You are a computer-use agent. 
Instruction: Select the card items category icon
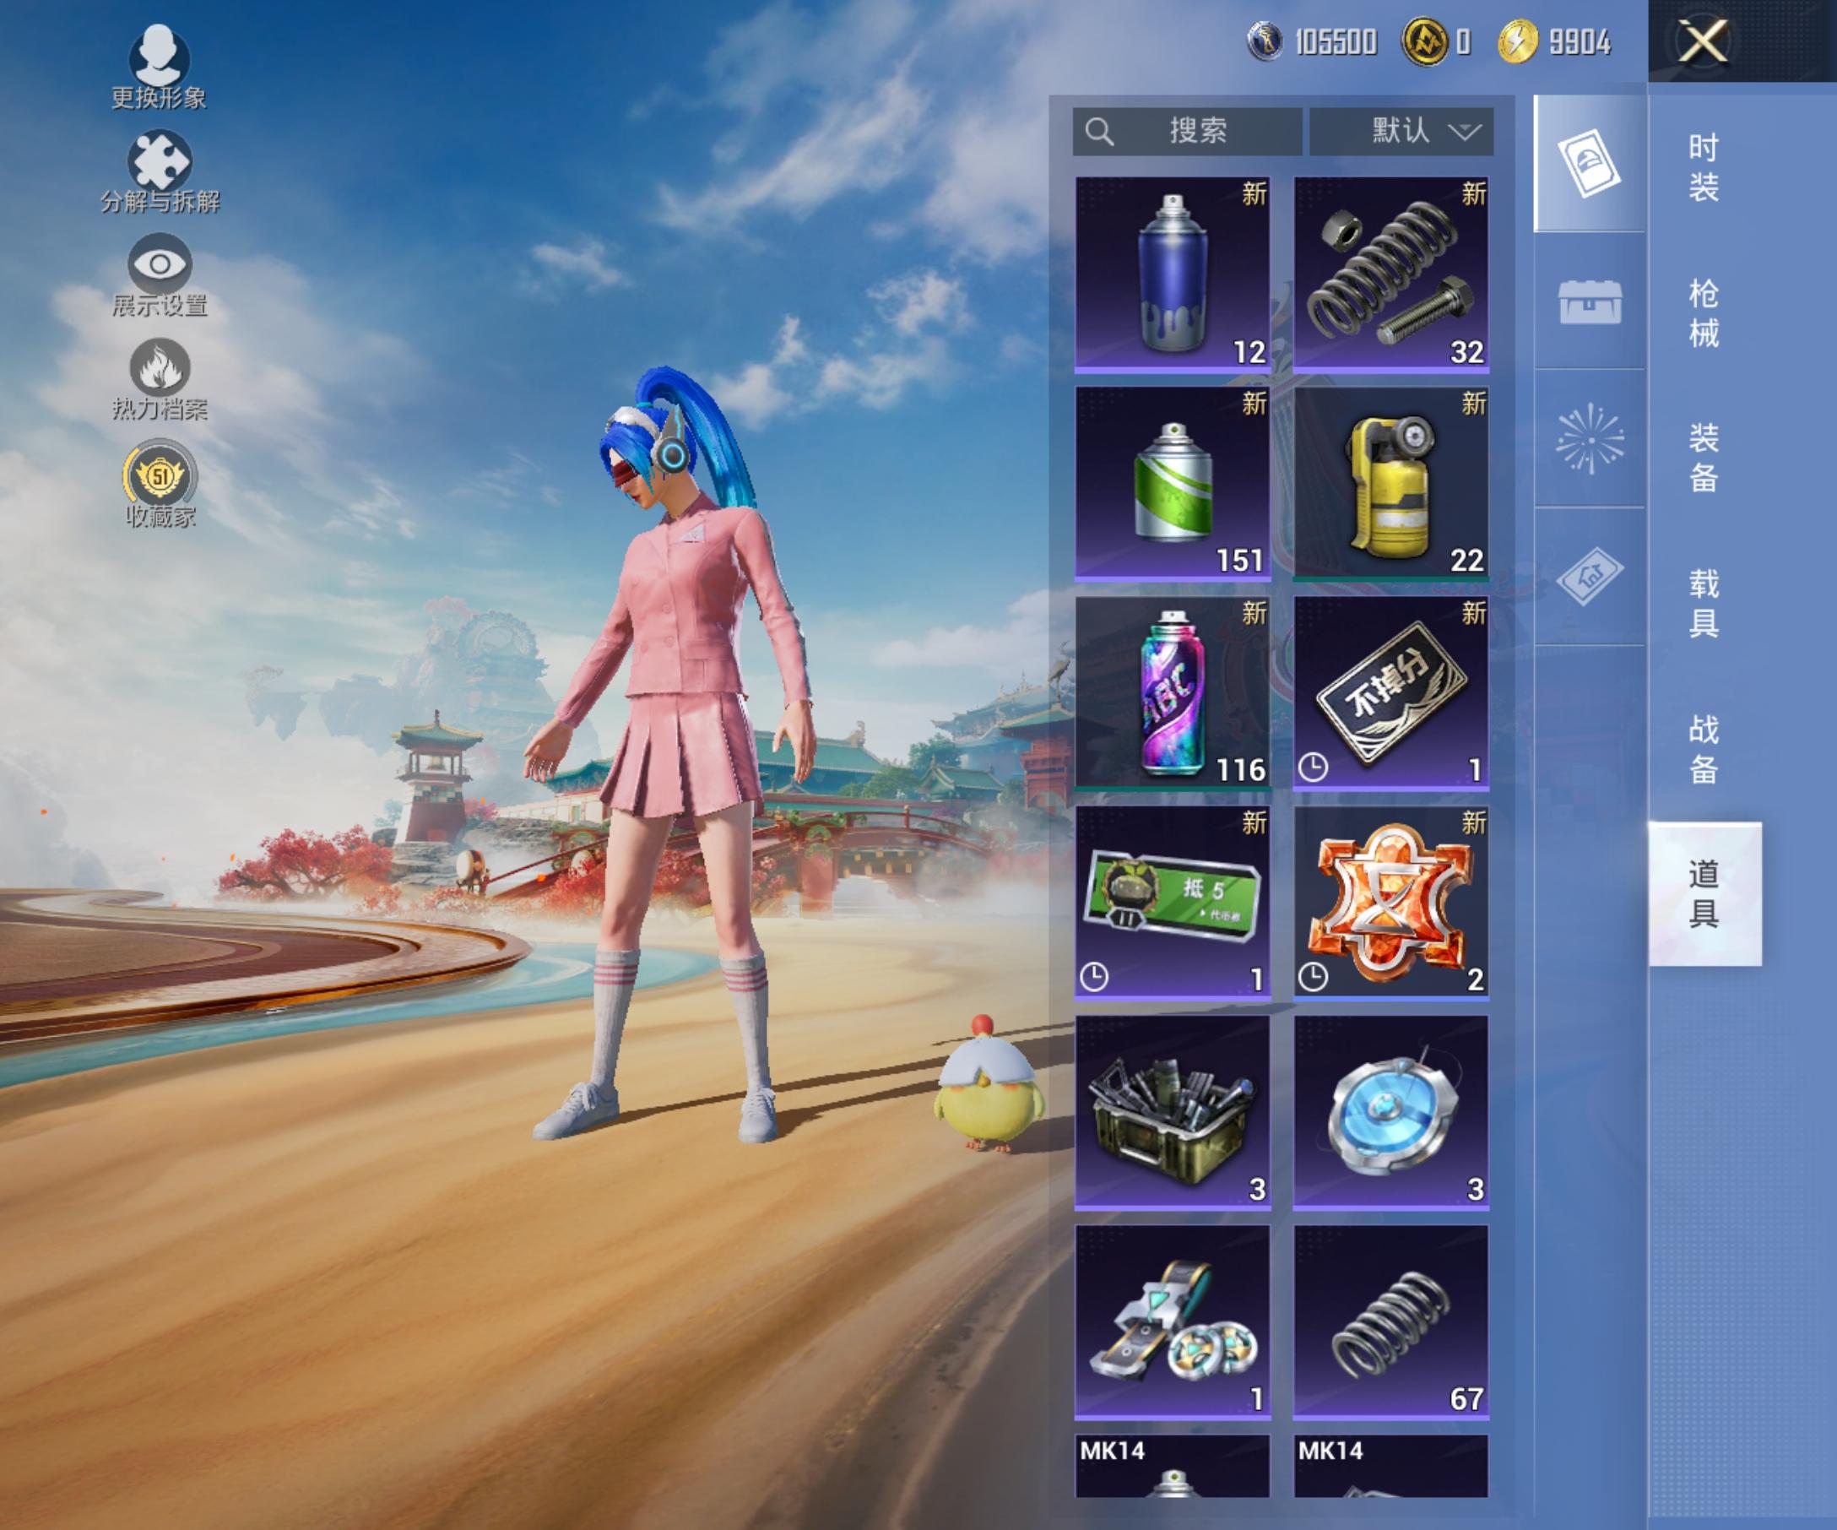point(1590,164)
